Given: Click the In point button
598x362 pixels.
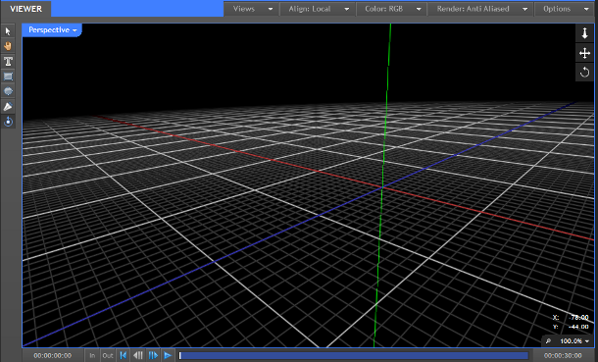Looking at the screenshot, I should [92, 355].
